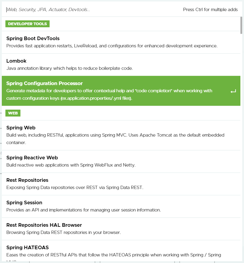This screenshot has height=263, width=244.
Task: Click the Lombok description about boilerplate code
Action: tap(69, 68)
